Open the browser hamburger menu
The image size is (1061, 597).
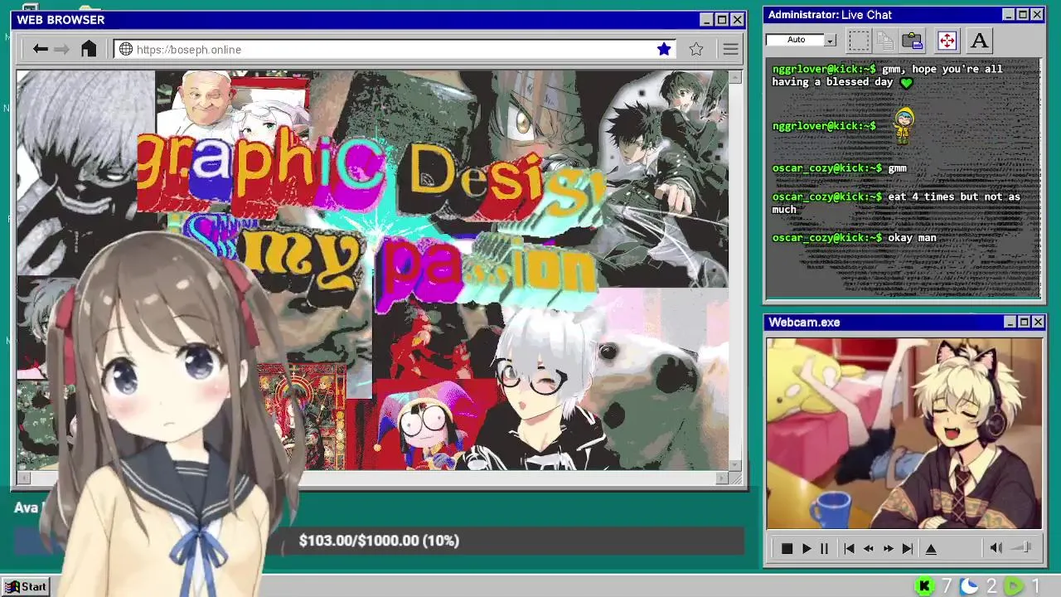(x=730, y=50)
